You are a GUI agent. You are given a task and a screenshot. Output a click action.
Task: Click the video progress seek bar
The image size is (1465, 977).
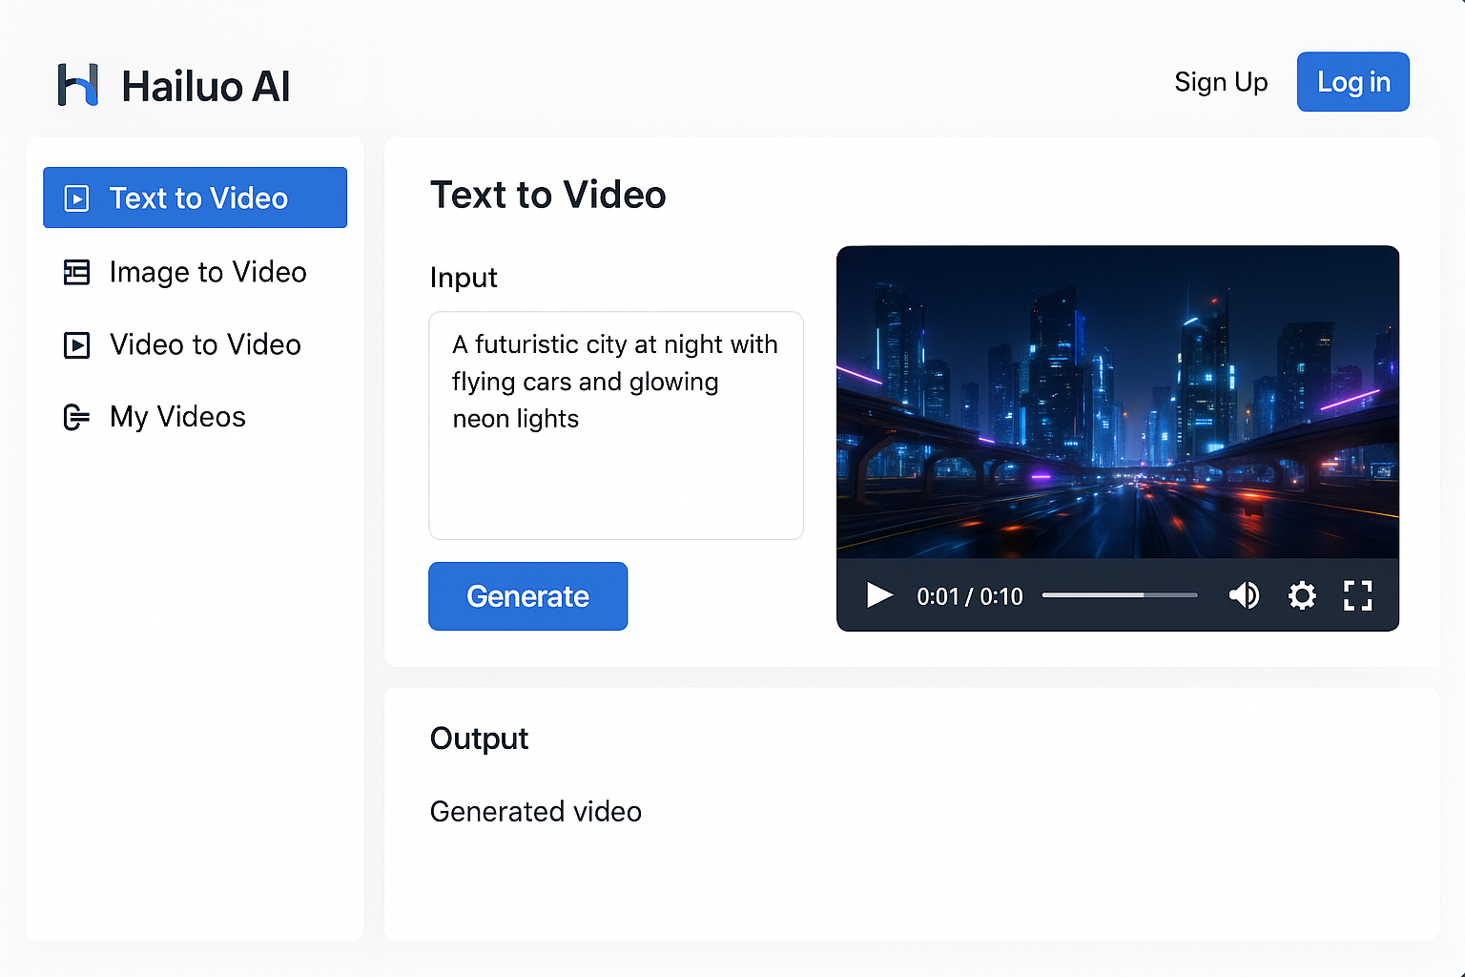point(1119,595)
